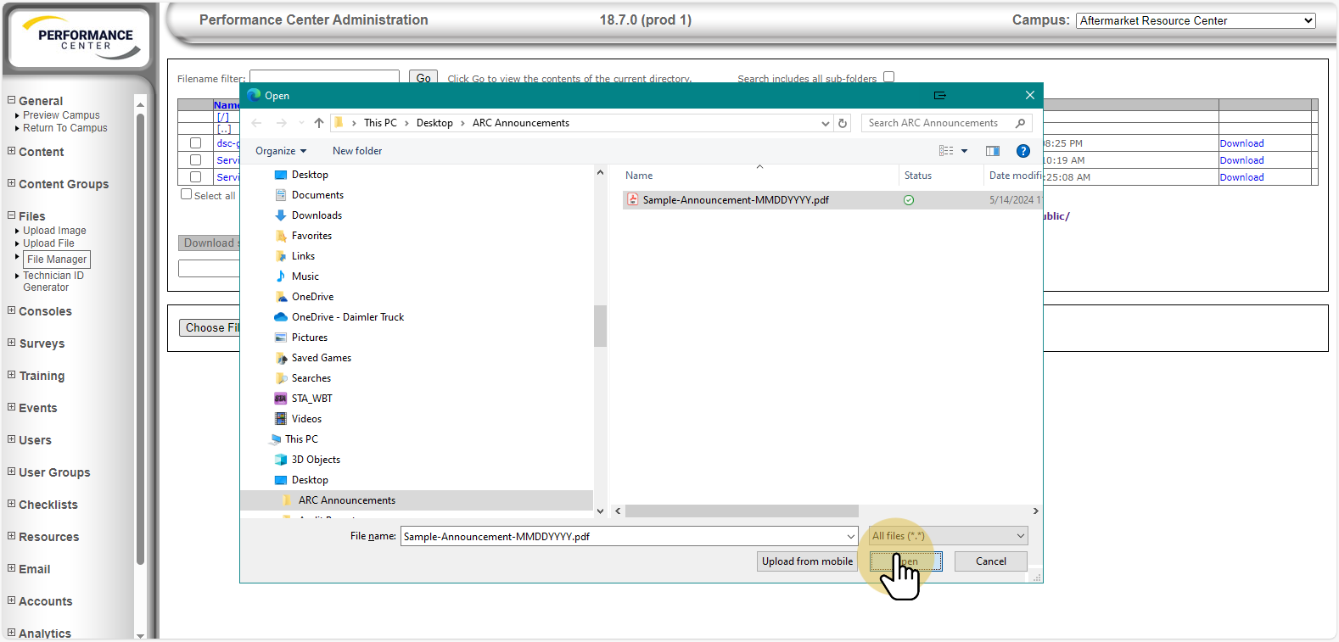The width and height of the screenshot is (1339, 642).
Task: Check the 10:19 AM file row checkbox
Action: (195, 160)
